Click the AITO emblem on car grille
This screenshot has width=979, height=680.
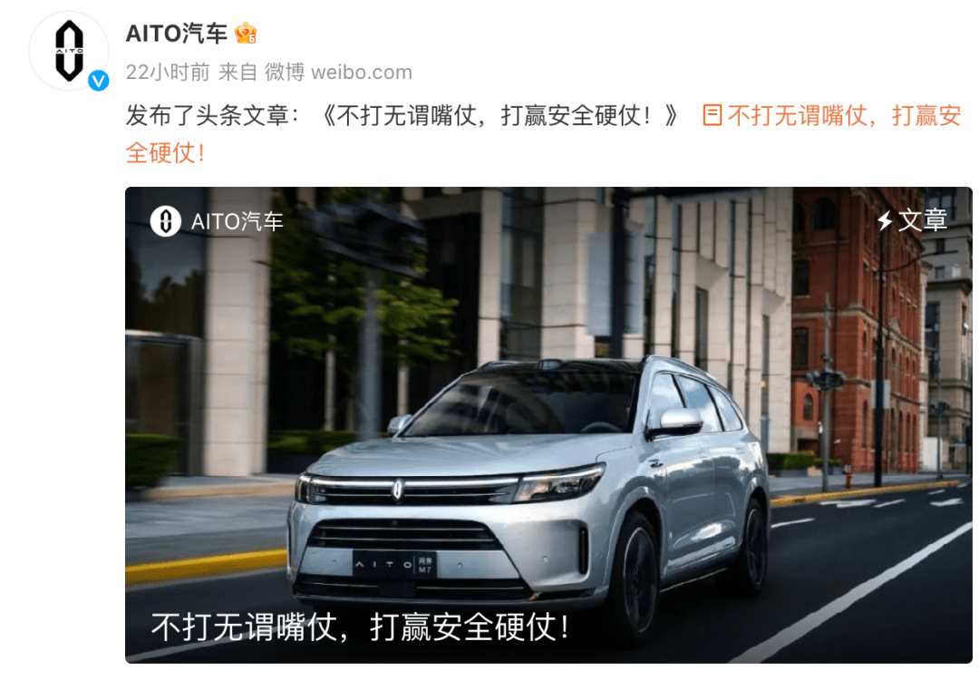click(x=397, y=490)
